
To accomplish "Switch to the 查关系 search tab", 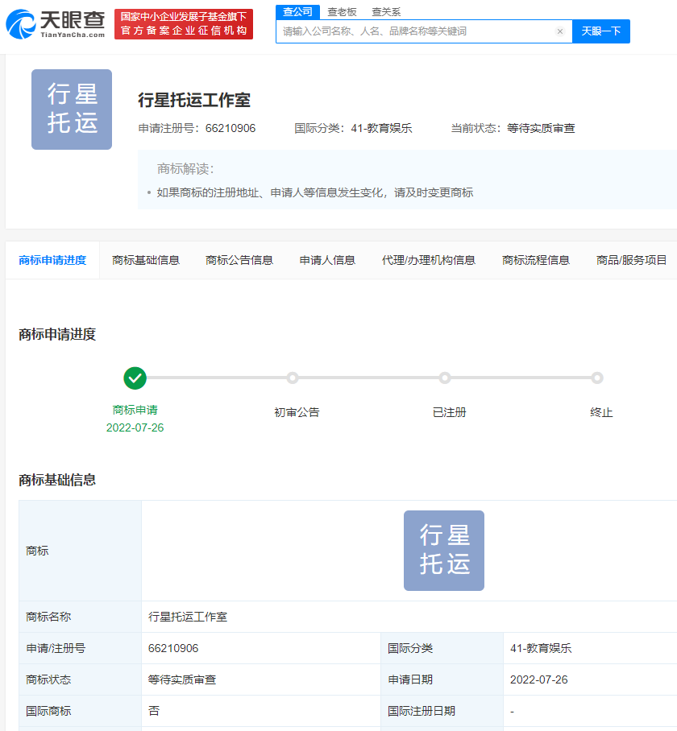I will click(x=386, y=11).
